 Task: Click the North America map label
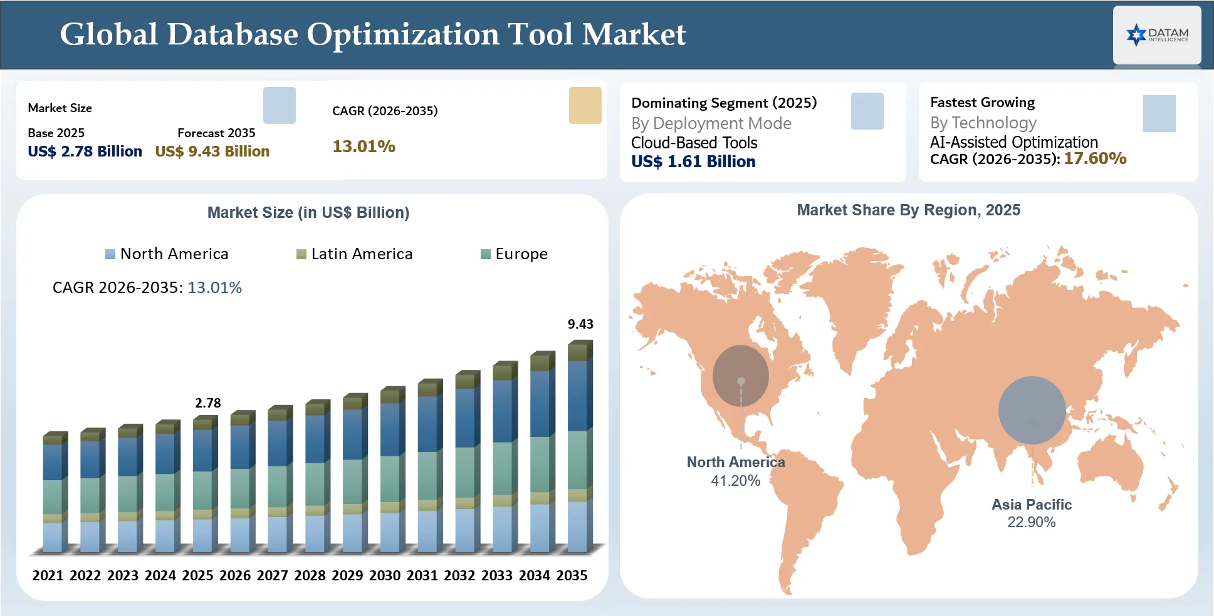736,462
